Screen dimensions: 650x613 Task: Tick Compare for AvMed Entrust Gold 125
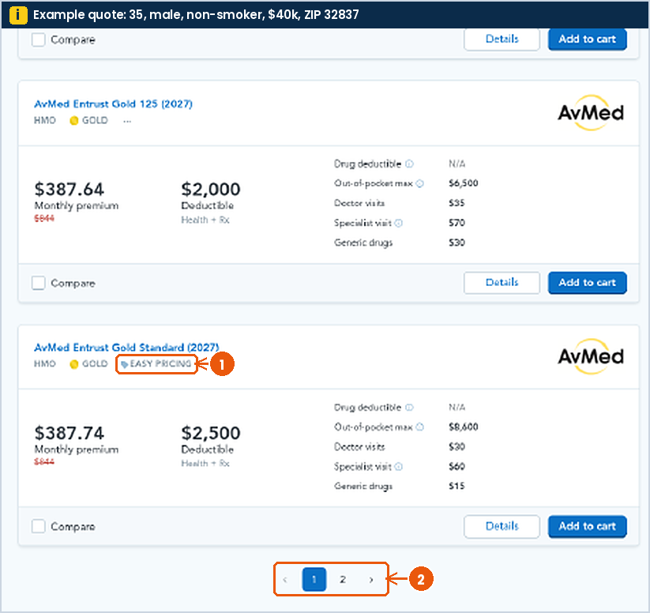coord(39,284)
